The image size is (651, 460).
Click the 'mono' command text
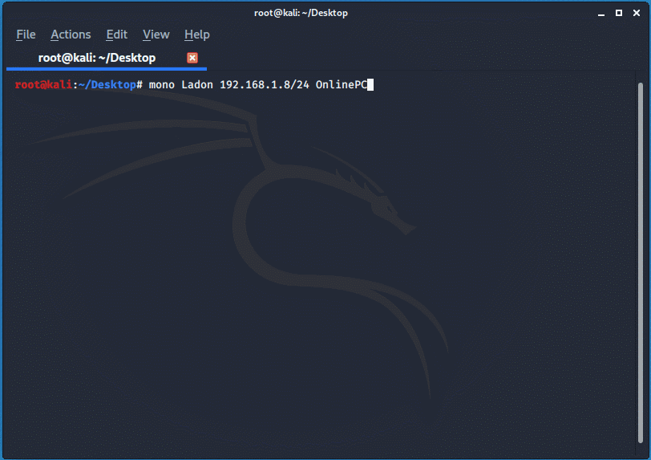click(161, 85)
